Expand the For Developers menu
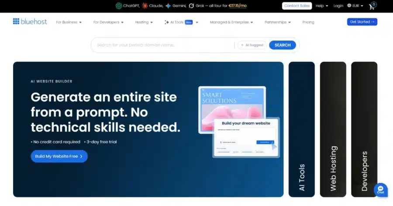This screenshot has height=206, width=393. click(x=108, y=22)
